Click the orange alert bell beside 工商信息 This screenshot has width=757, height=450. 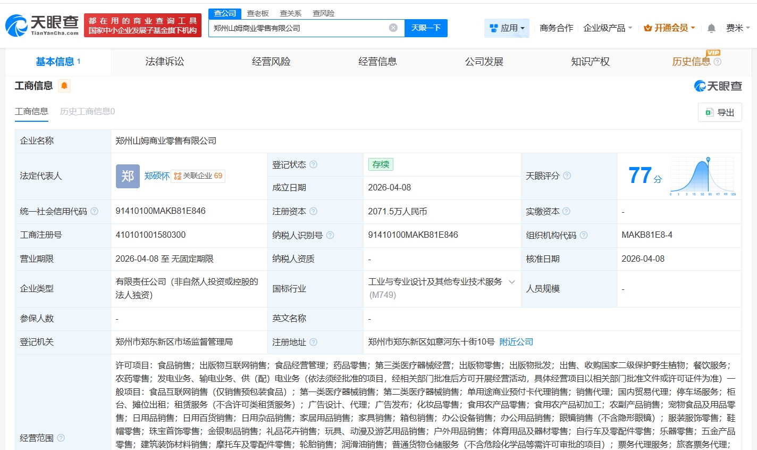coord(64,86)
